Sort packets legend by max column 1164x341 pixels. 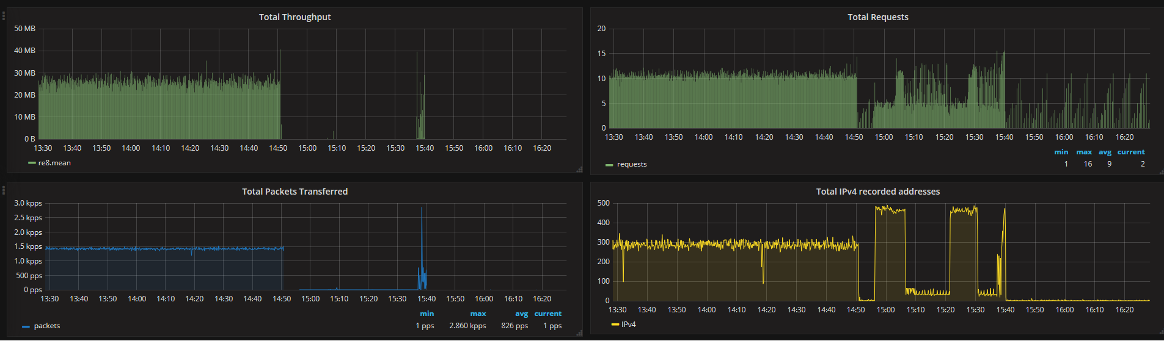pos(478,314)
